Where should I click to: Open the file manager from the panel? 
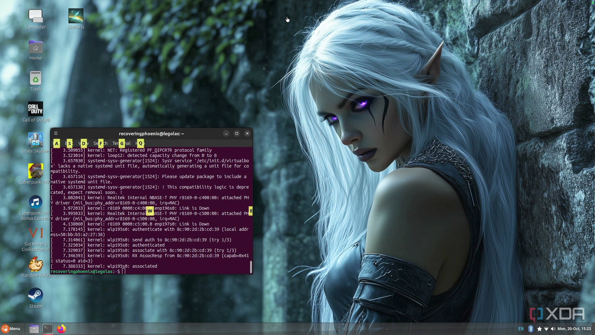(x=34, y=329)
